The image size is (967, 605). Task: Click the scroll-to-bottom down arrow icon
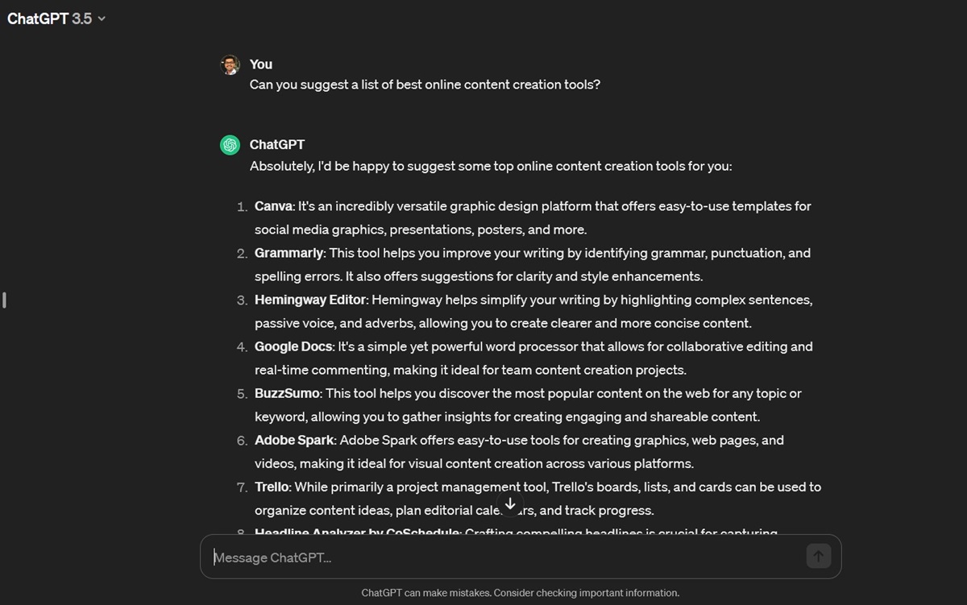point(510,503)
